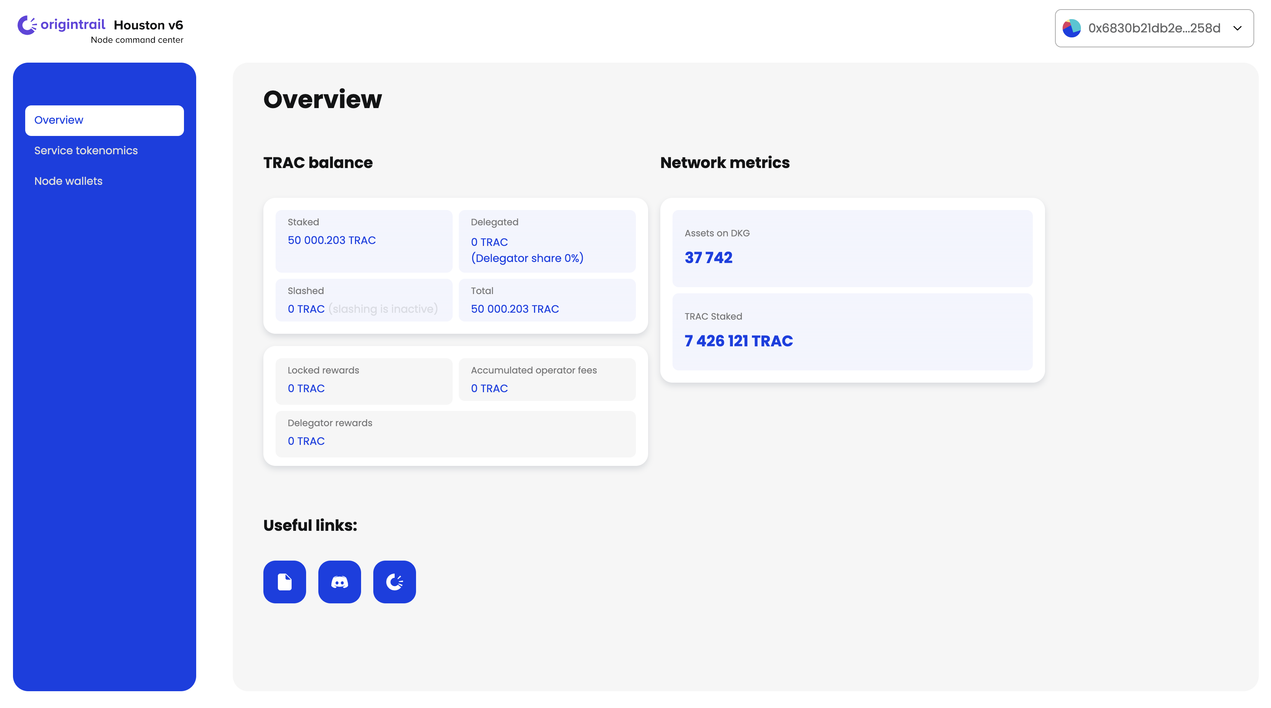Select the Staked 50 000.203 TRAC card
Screen dimensions: 1271x708
364,241
